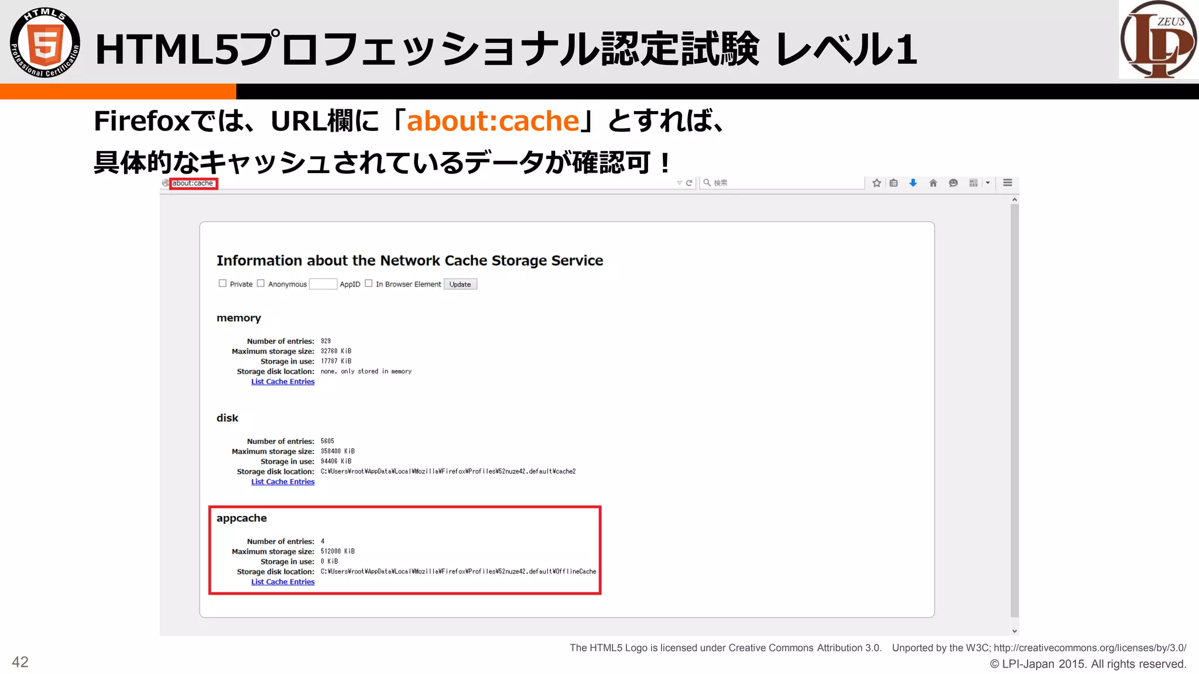Click the reload page icon in the Firefox toolbar
The width and height of the screenshot is (1199, 674).
click(x=689, y=183)
